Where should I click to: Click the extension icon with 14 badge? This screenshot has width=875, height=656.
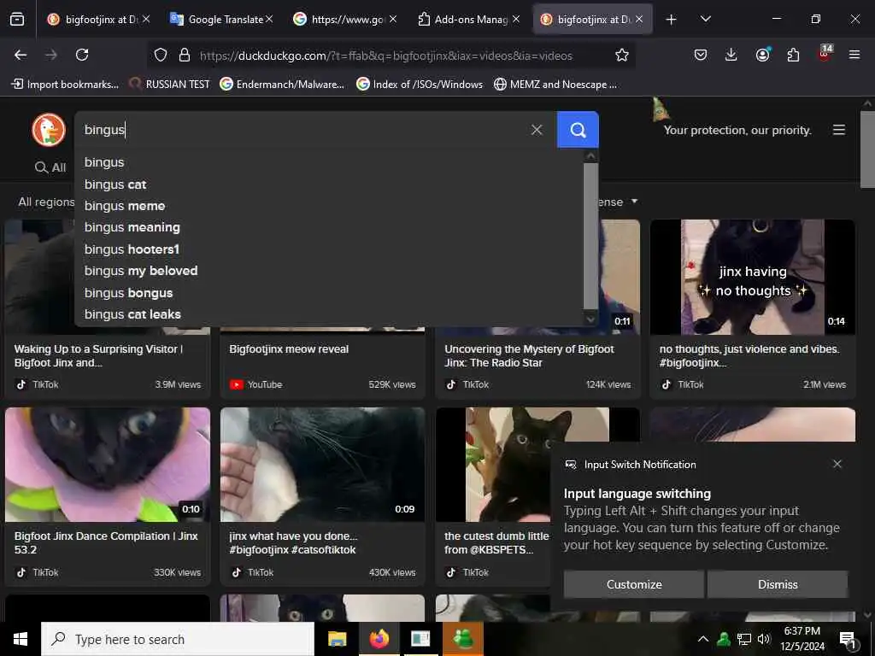point(825,54)
